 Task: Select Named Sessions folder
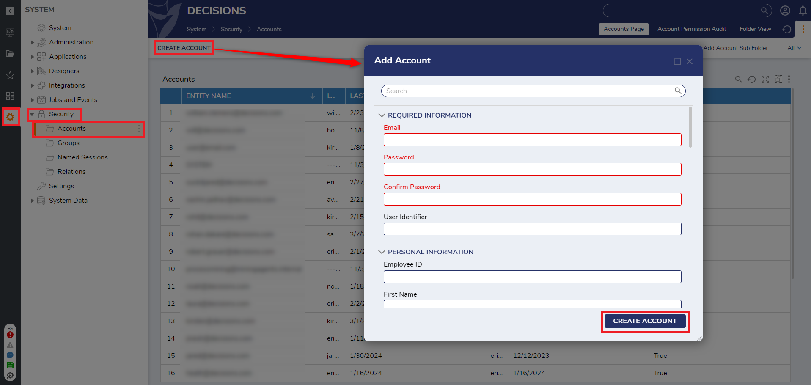point(82,157)
